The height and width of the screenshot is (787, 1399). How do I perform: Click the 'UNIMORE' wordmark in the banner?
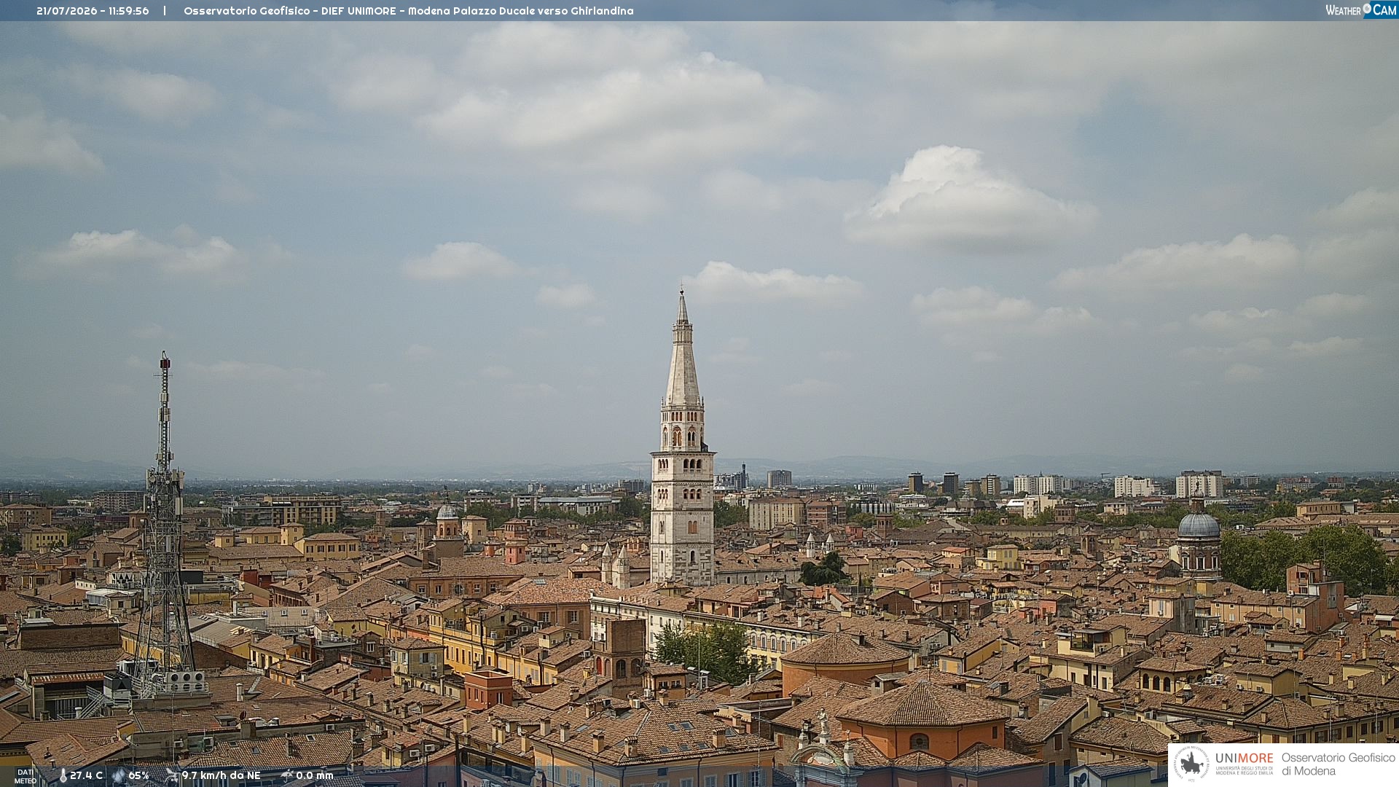1245,759
